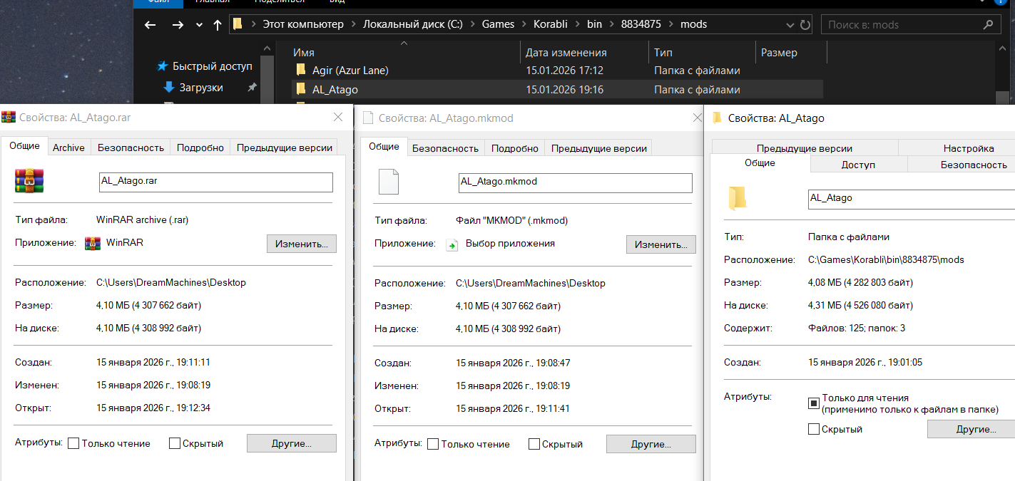Enable Только чтение in AL_Atago.rar properties

[x=73, y=443]
